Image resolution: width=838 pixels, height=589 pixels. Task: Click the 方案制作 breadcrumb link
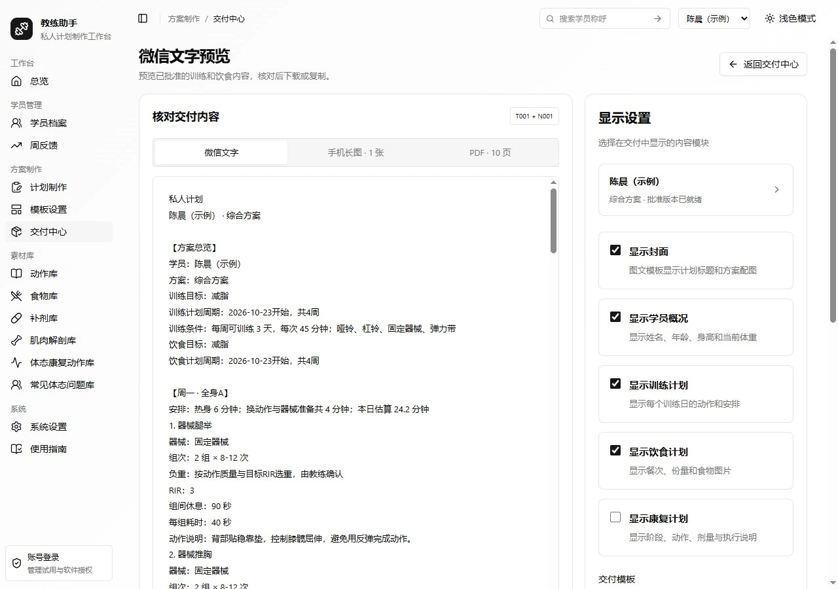coord(184,19)
